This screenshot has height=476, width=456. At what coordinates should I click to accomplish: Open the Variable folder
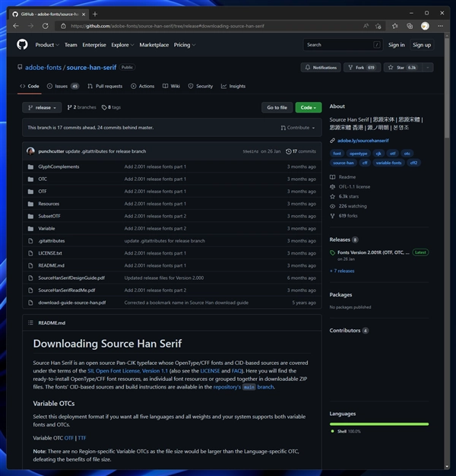[46, 229]
